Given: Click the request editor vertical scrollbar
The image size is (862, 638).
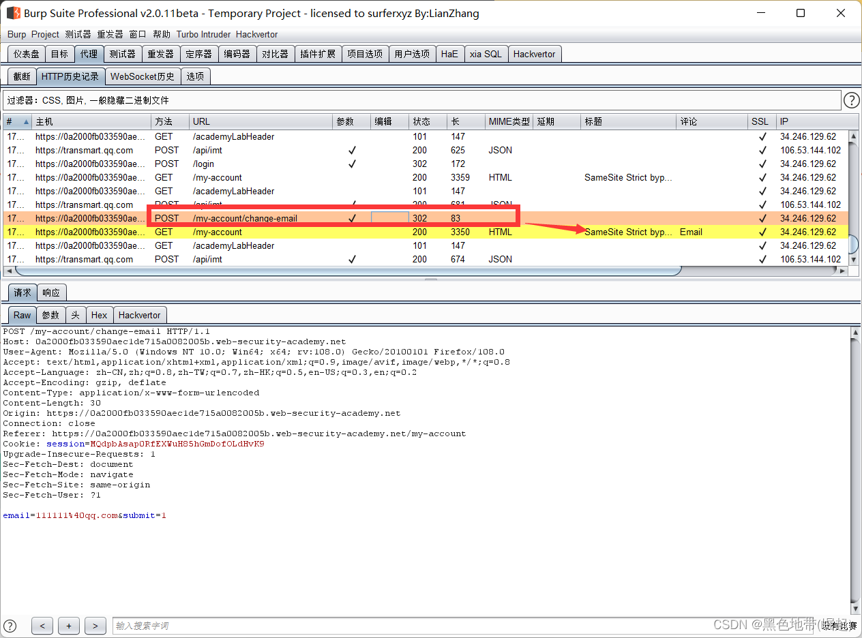Looking at the screenshot, I should [x=856, y=470].
